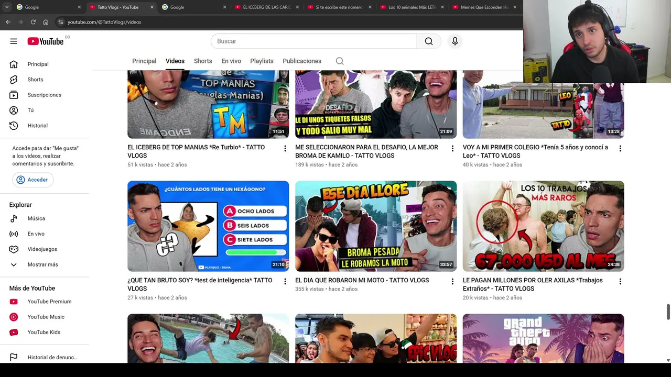Open options menu for EL ICEBERG DE TOP MANIAS

(x=285, y=149)
